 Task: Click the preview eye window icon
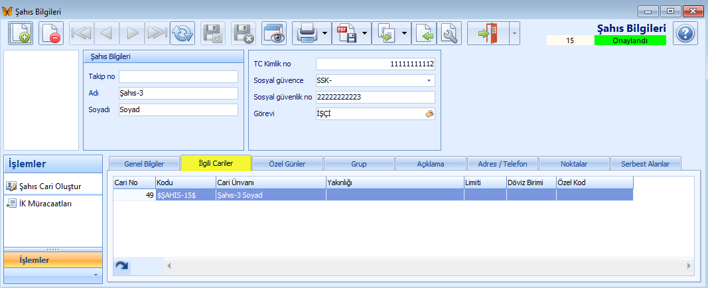coord(273,33)
